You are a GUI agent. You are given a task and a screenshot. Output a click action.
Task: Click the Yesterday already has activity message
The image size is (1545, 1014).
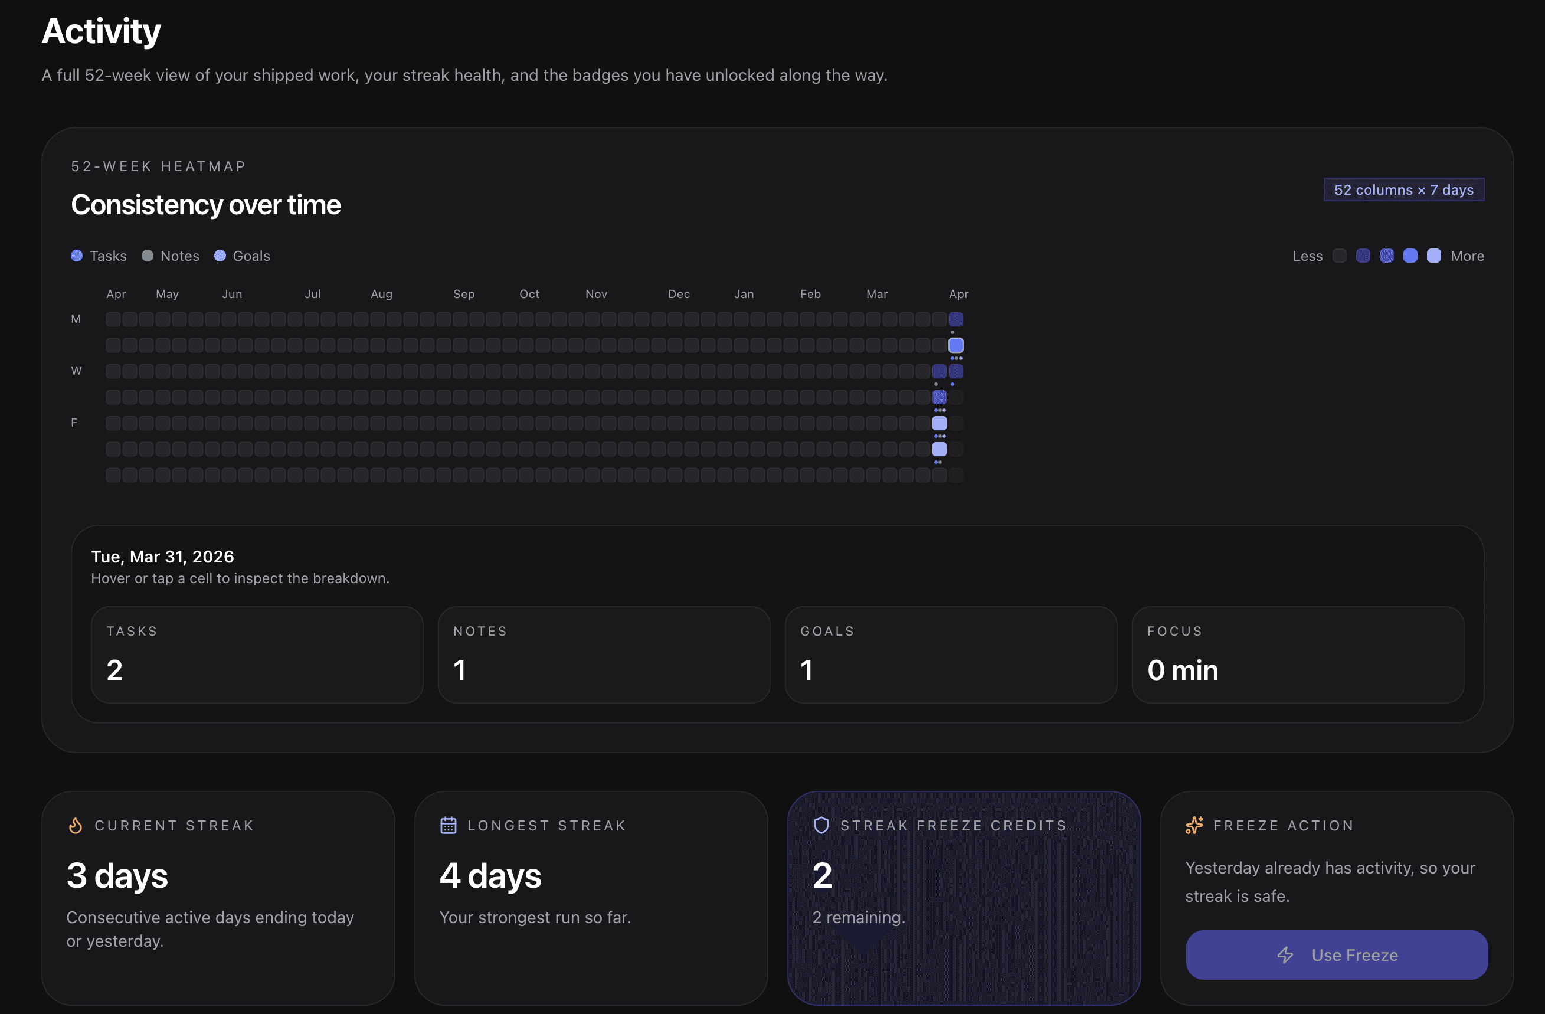point(1330,882)
